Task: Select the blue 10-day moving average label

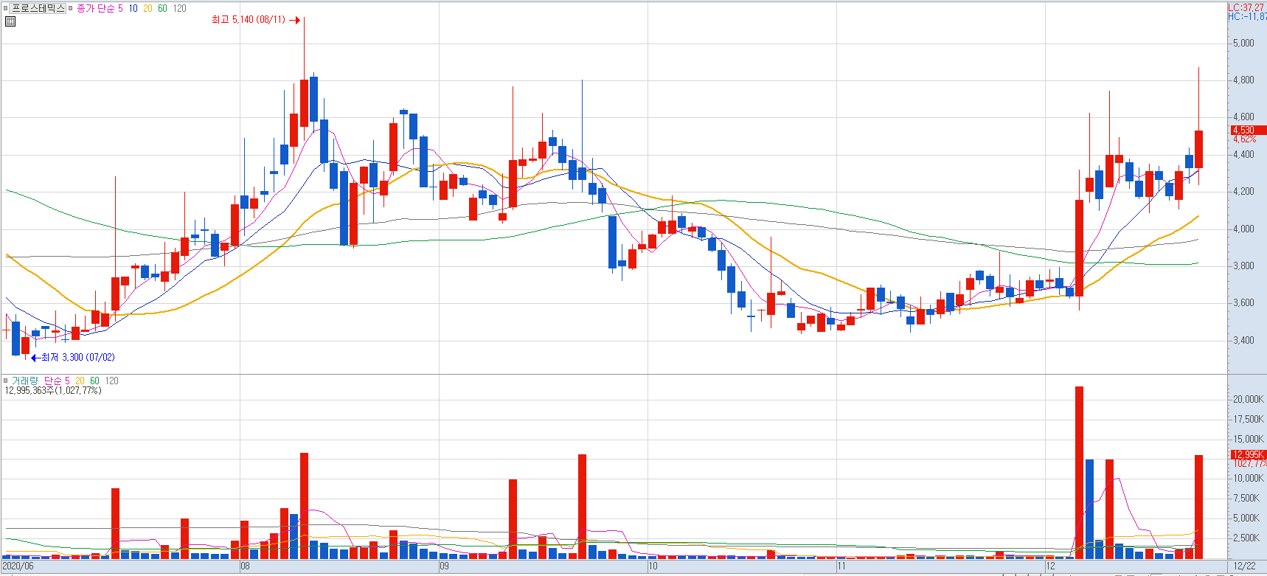Action: click(x=133, y=8)
